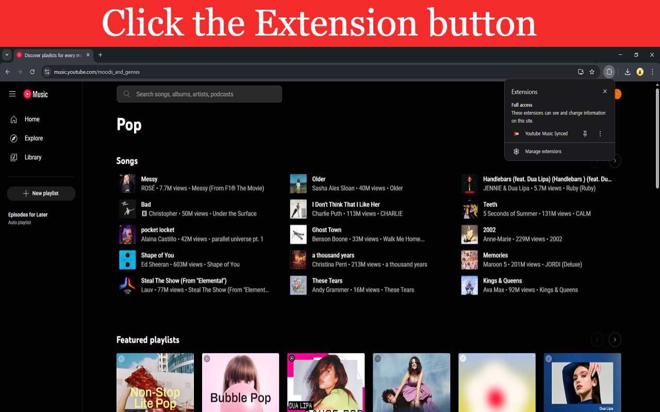The height and width of the screenshot is (412, 660).
Task: Pin the Youtube Music Synced extension
Action: coord(585,133)
